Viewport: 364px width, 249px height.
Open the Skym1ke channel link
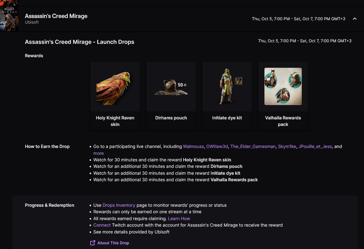tap(287, 146)
